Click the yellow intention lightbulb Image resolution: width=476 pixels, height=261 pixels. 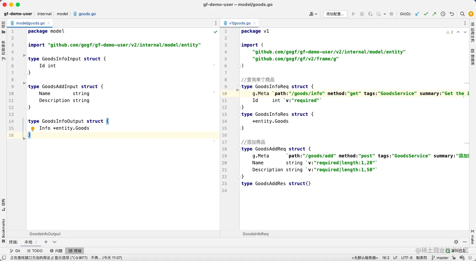[33, 129]
